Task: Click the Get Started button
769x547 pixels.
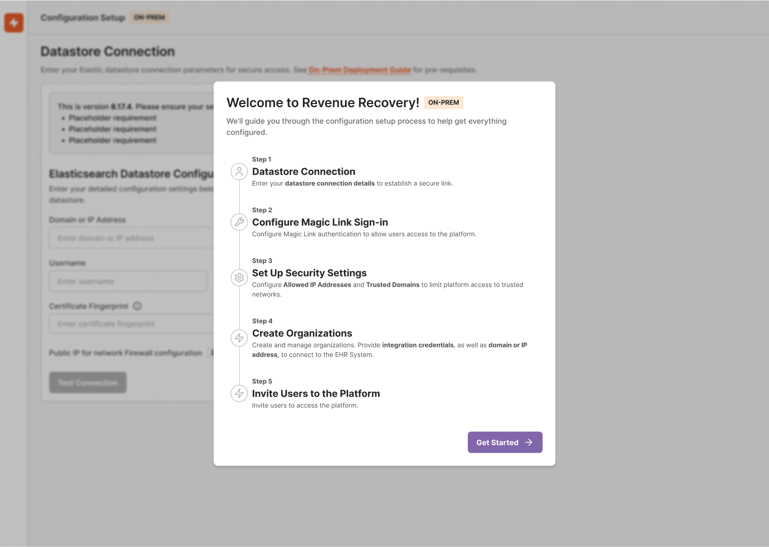Action: (505, 442)
